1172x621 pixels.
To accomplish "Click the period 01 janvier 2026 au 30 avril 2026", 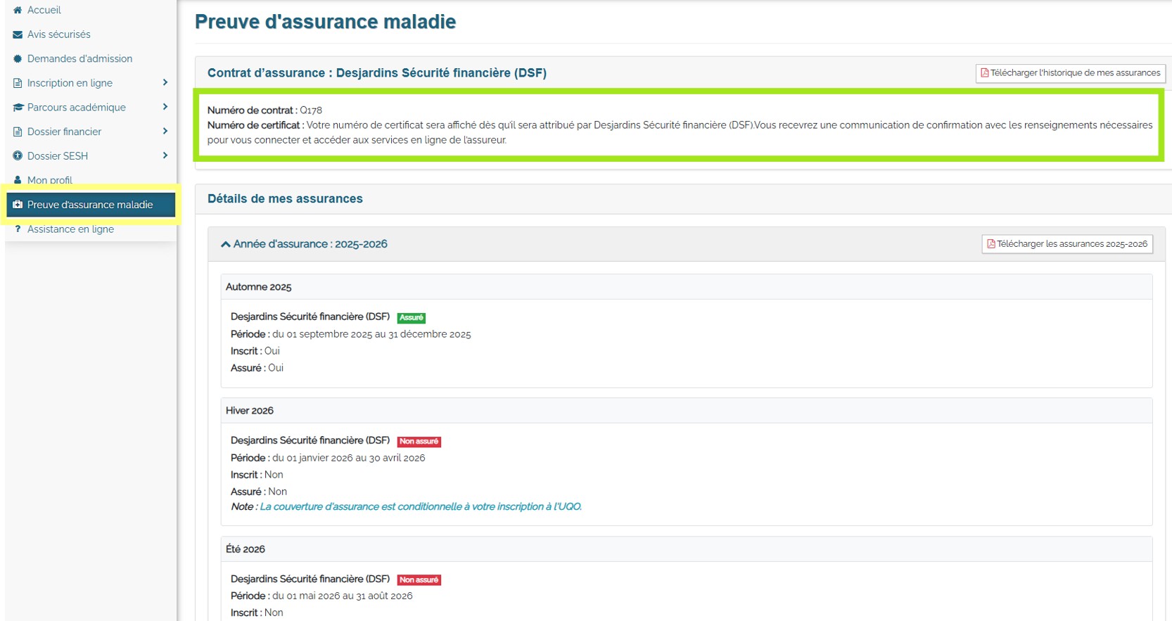I will coord(349,458).
